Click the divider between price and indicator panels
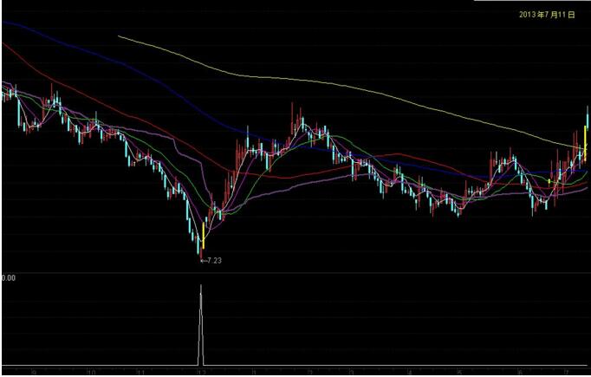Screen dimensions: 591x377 (295, 270)
